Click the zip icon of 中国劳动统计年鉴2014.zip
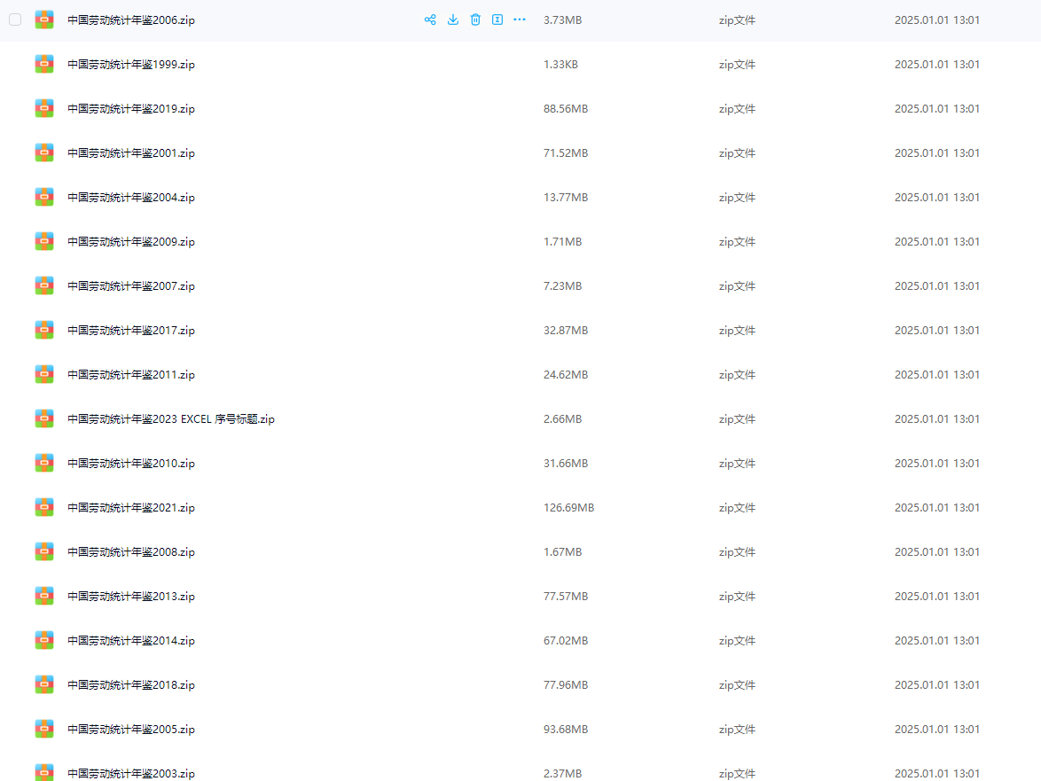 tap(44, 640)
